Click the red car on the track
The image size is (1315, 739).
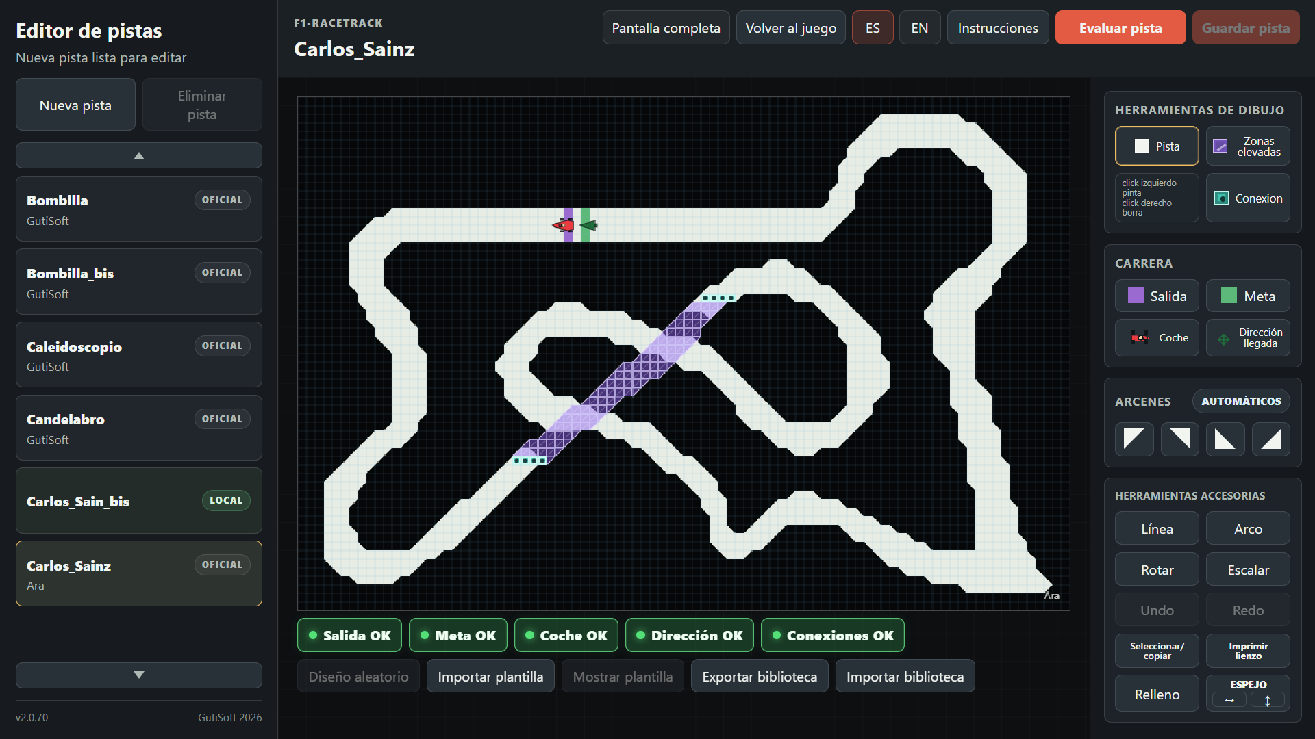(564, 224)
